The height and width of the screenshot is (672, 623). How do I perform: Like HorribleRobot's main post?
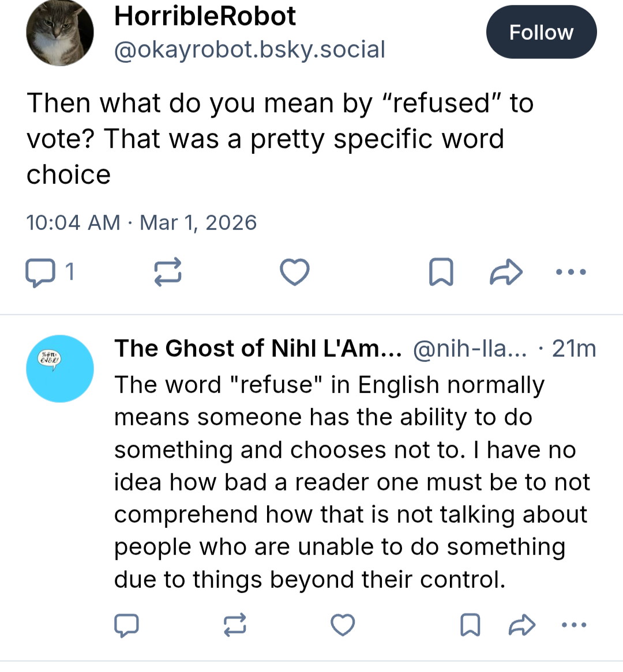coord(295,272)
